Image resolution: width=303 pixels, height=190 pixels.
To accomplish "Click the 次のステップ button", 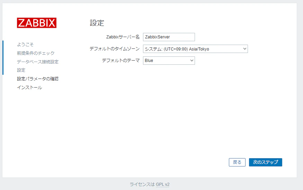I will 266,162.
